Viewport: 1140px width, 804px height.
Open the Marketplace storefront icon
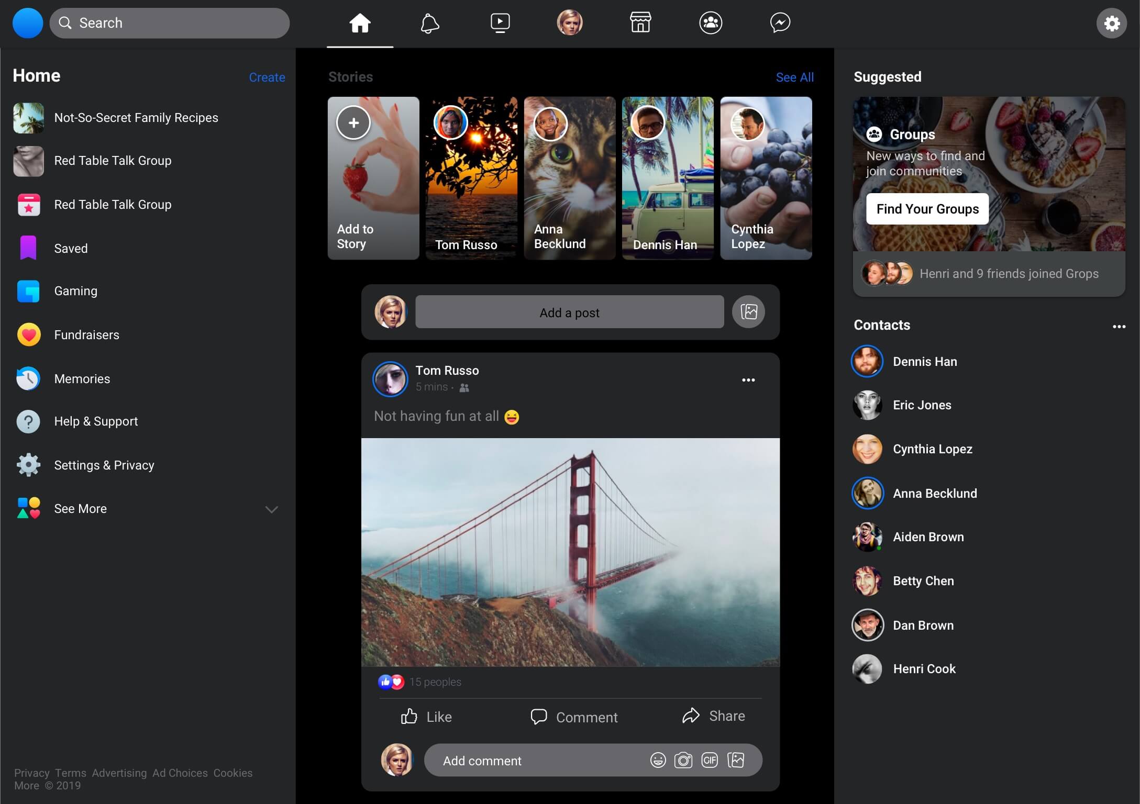click(640, 23)
